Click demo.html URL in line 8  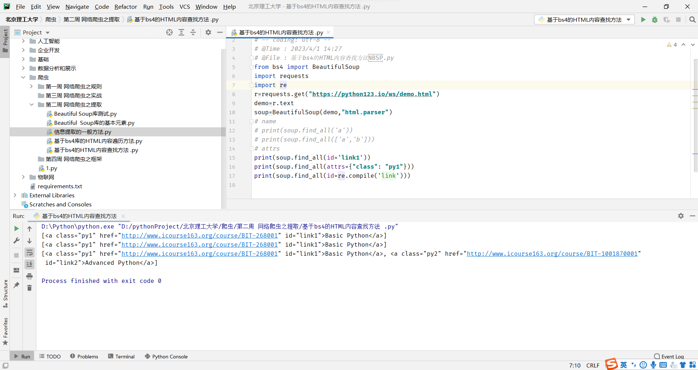(372, 94)
